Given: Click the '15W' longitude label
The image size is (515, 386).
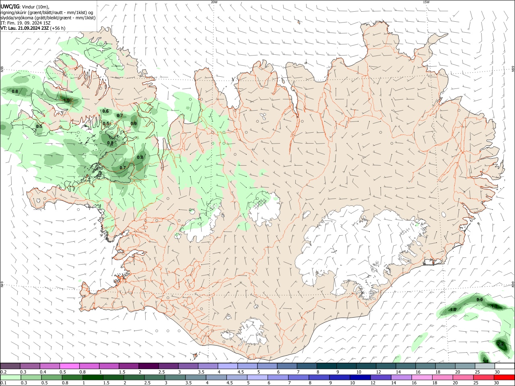Looking at the screenshot, I should [x=426, y=2].
